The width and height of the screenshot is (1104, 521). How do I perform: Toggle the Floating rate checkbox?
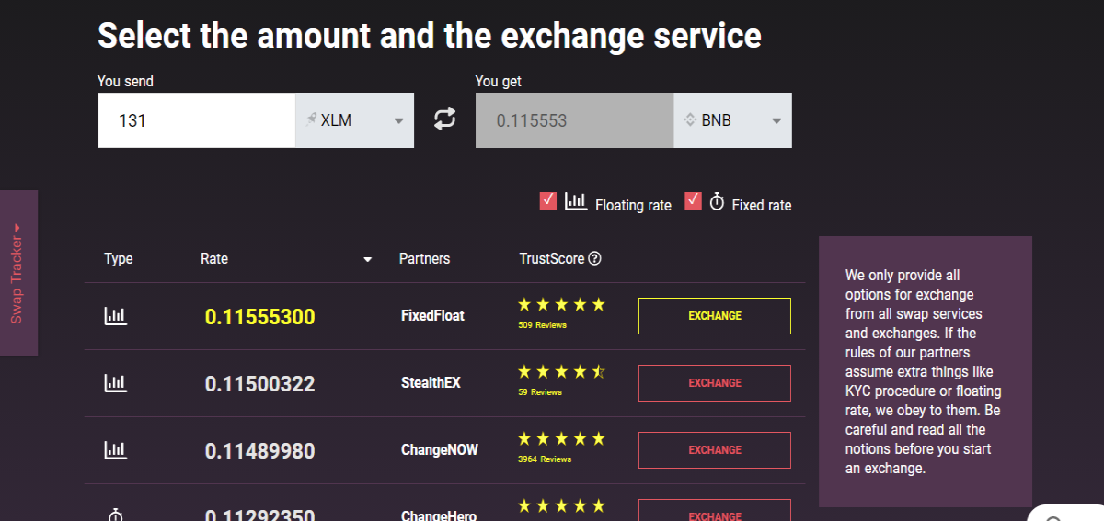pyautogui.click(x=548, y=200)
